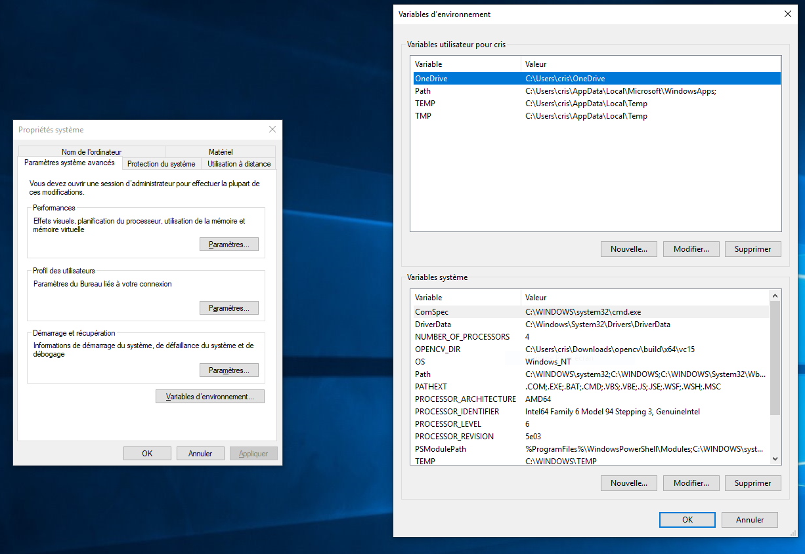The height and width of the screenshot is (554, 805).
Task: Click WindowsApps path value in user list
Action: (620, 91)
